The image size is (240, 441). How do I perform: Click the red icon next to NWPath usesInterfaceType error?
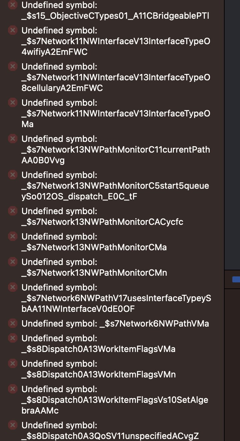click(12, 287)
